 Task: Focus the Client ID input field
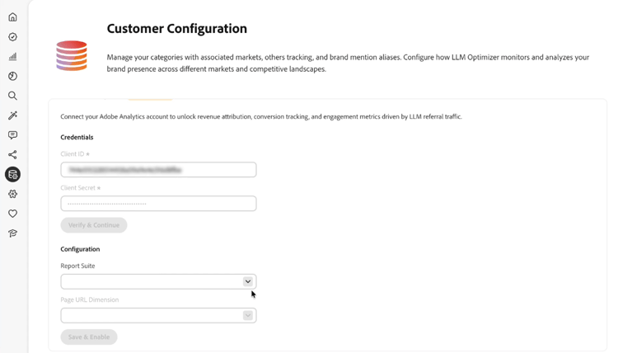click(x=158, y=170)
